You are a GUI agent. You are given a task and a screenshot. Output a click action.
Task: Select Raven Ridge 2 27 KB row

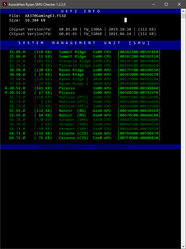(85, 84)
